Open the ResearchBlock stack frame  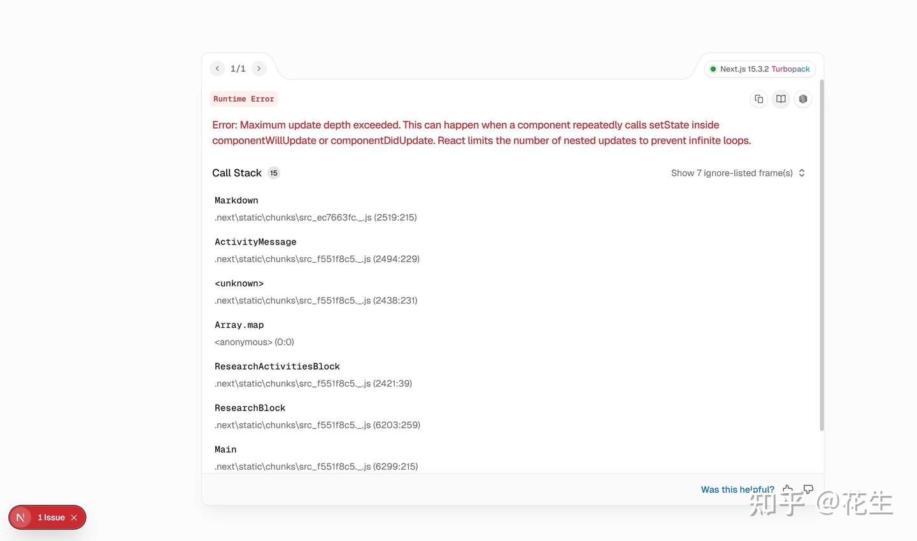pos(250,408)
